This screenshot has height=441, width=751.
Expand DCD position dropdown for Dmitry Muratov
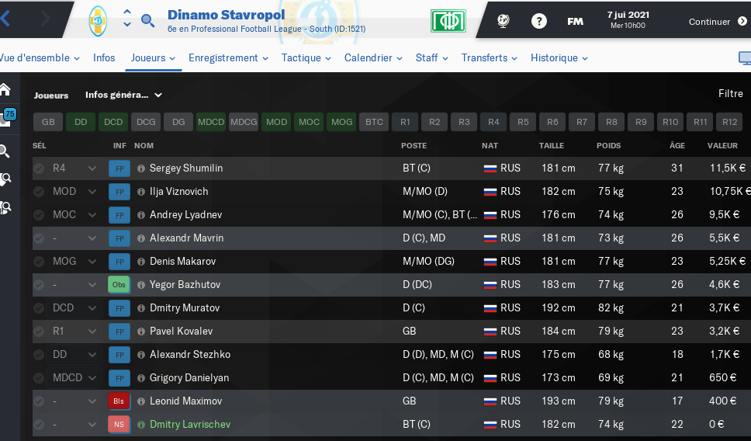point(92,308)
